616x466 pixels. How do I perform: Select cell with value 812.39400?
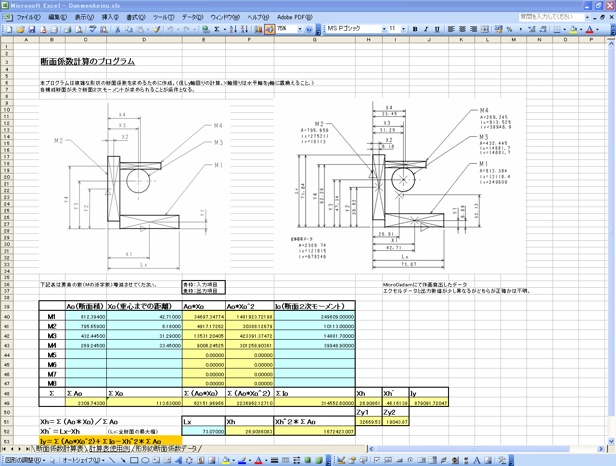[86, 317]
